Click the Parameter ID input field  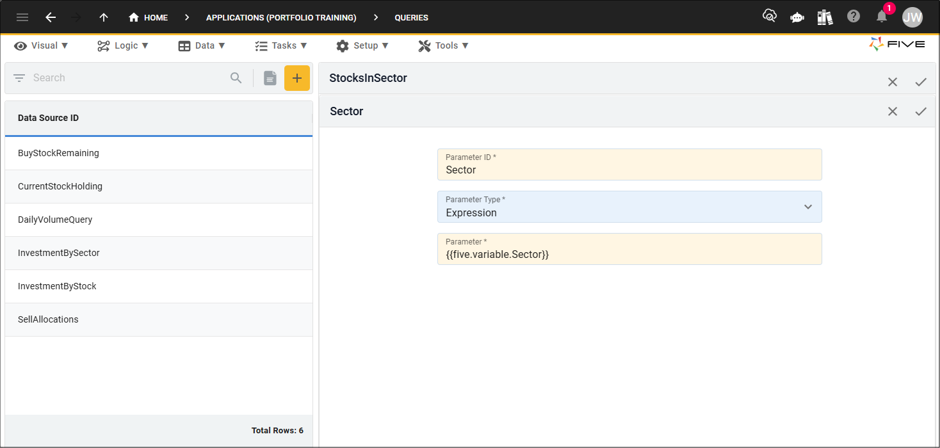[629, 164]
